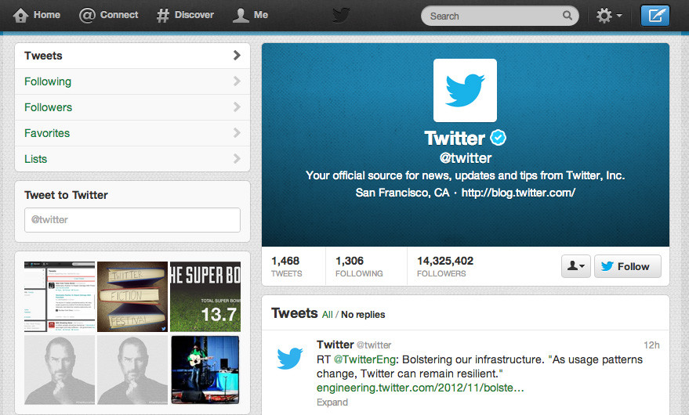This screenshot has width=689, height=415.
Task: Click the verified badge next to Twitter
Action: coord(499,139)
